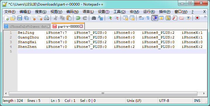The image size is (210, 106).
Task: Open the 插件(P) menu
Action: (x=165, y=12)
